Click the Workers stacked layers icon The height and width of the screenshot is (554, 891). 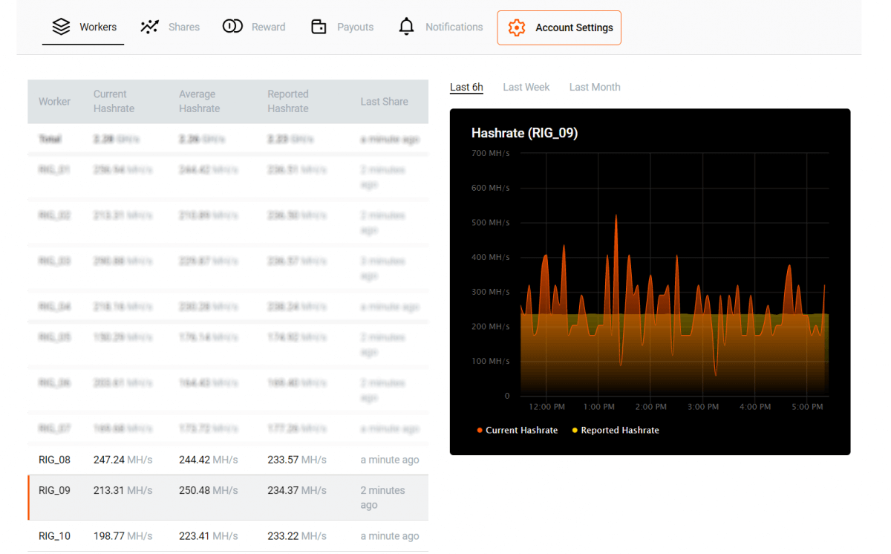click(x=61, y=27)
